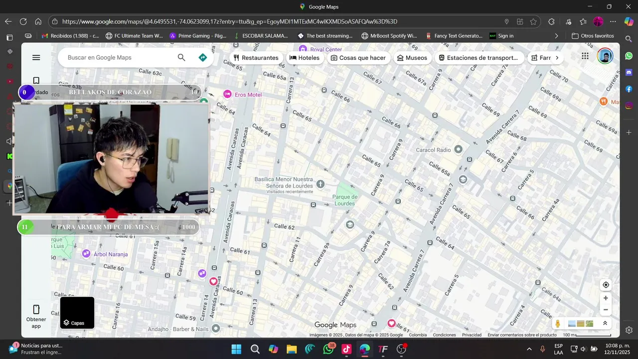The width and height of the screenshot is (638, 359).
Task: Open the Copilot sidebar icon
Action: tap(629, 21)
